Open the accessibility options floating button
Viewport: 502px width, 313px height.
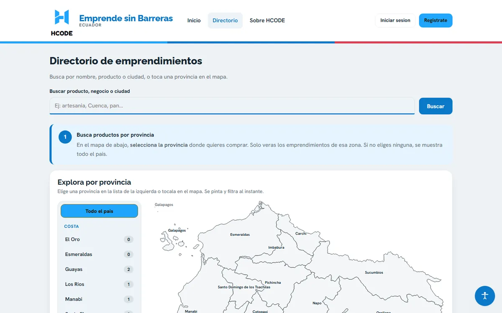click(485, 296)
